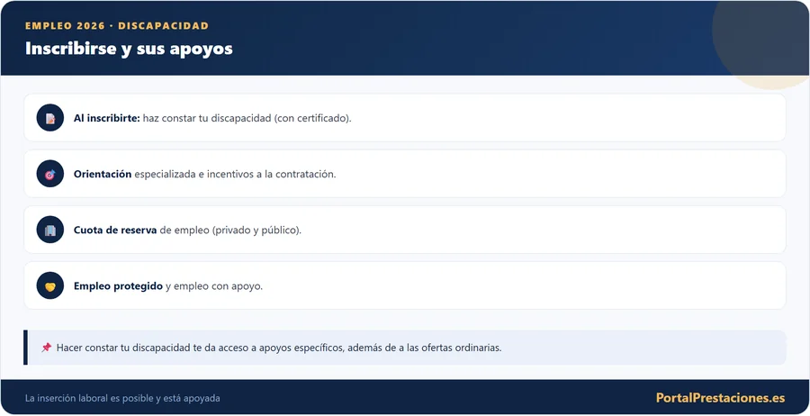Select the bold 'Orientación' label

(103, 174)
